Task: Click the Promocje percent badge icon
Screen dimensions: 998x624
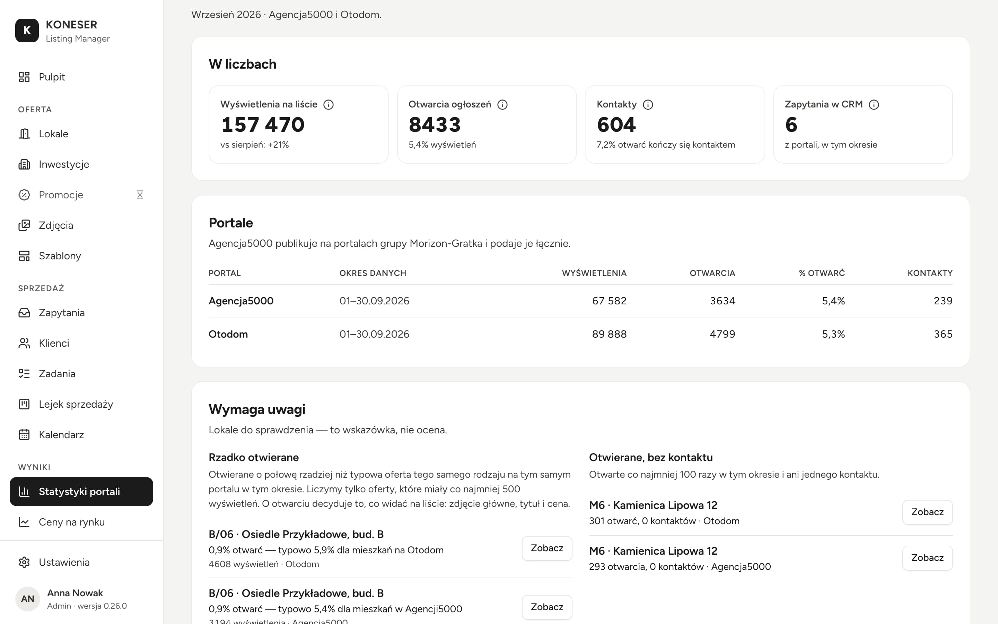Action: [x=24, y=195]
